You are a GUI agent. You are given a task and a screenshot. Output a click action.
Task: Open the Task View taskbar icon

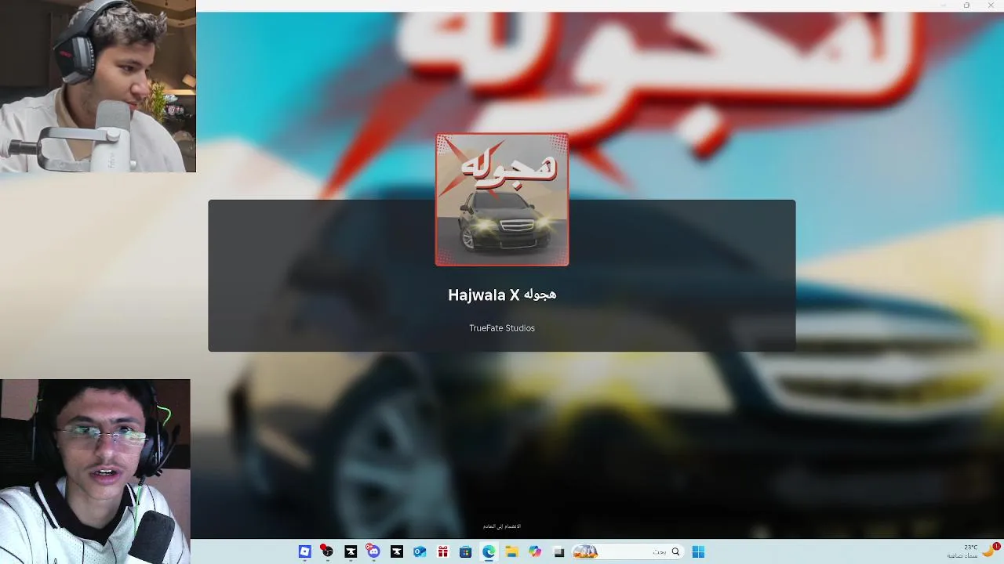pos(558,551)
